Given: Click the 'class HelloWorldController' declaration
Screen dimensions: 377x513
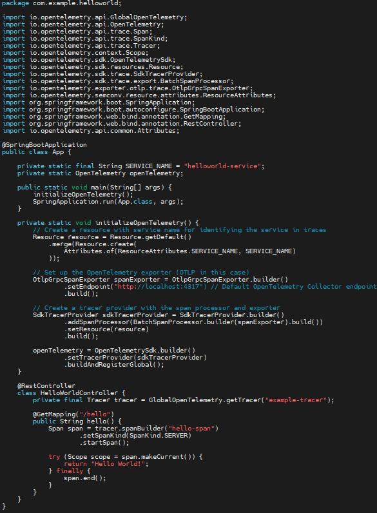Looking at the screenshot, I should (72, 393).
